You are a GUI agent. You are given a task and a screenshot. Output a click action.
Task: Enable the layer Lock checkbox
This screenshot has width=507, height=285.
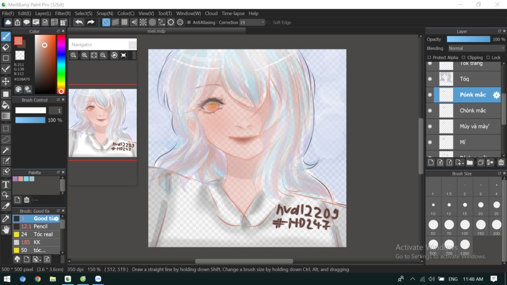(x=488, y=57)
